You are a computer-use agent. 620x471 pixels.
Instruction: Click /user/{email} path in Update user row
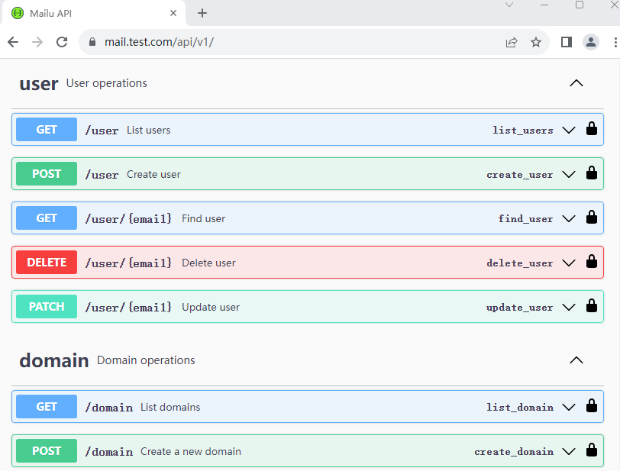[128, 308]
